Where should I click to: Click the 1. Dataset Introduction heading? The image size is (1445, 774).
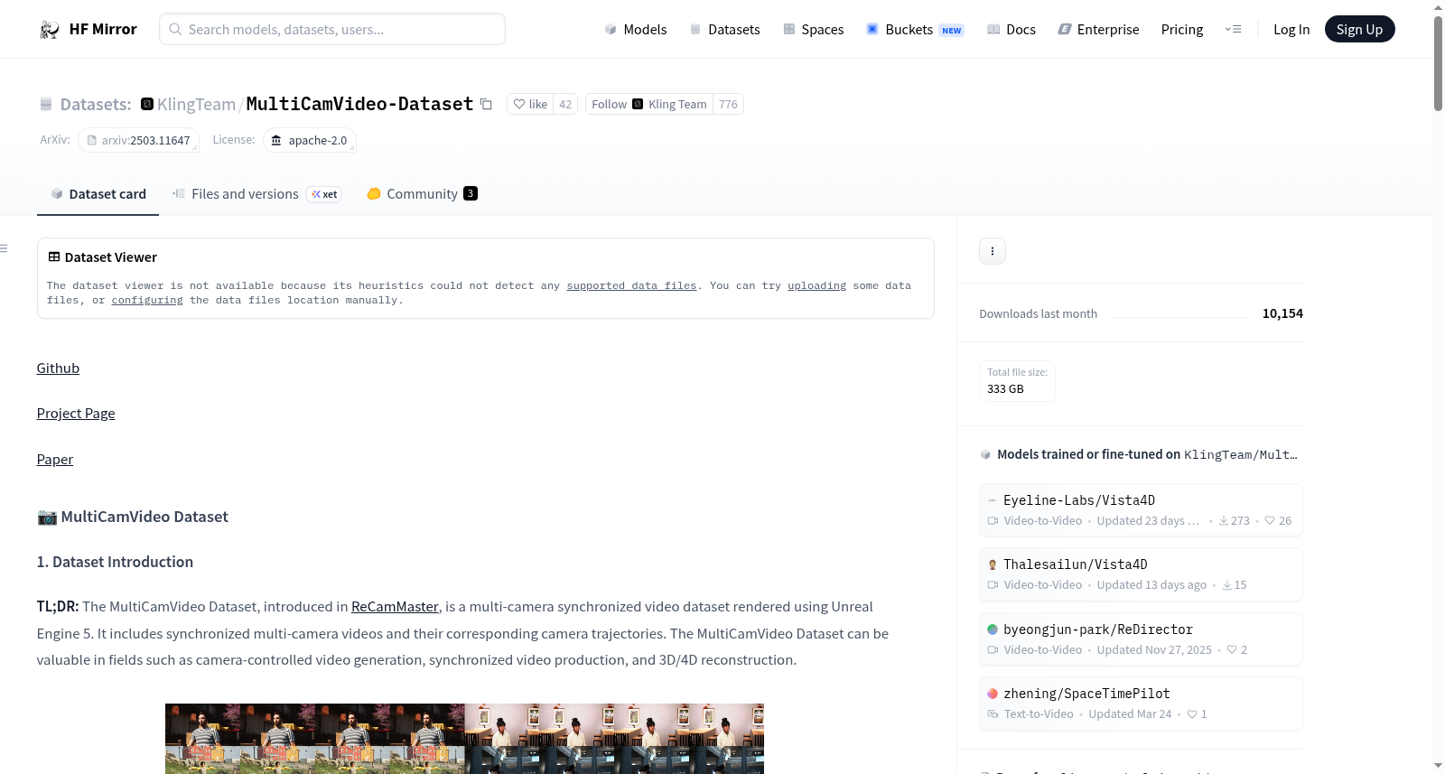click(115, 562)
